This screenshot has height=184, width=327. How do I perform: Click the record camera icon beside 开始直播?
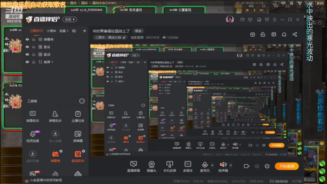click(x=246, y=166)
